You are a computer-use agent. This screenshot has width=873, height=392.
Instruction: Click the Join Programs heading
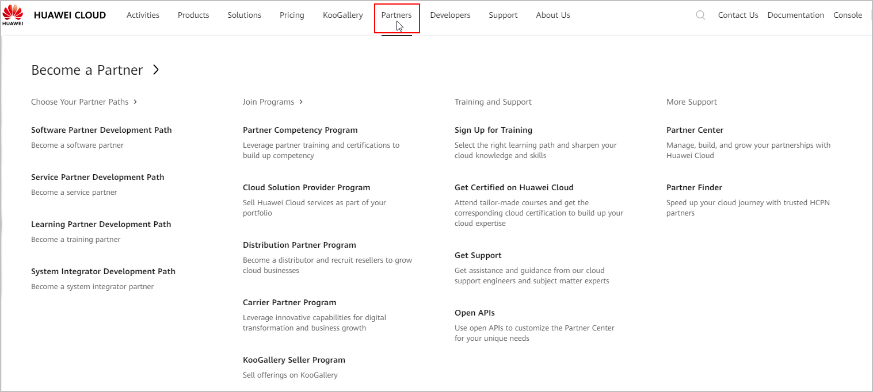(268, 102)
